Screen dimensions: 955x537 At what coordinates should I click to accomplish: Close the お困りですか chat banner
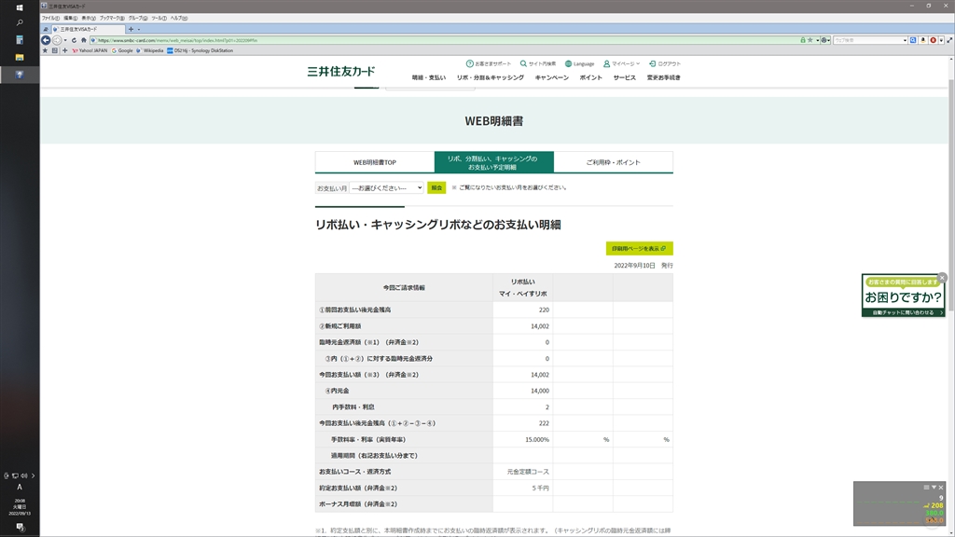tap(942, 278)
